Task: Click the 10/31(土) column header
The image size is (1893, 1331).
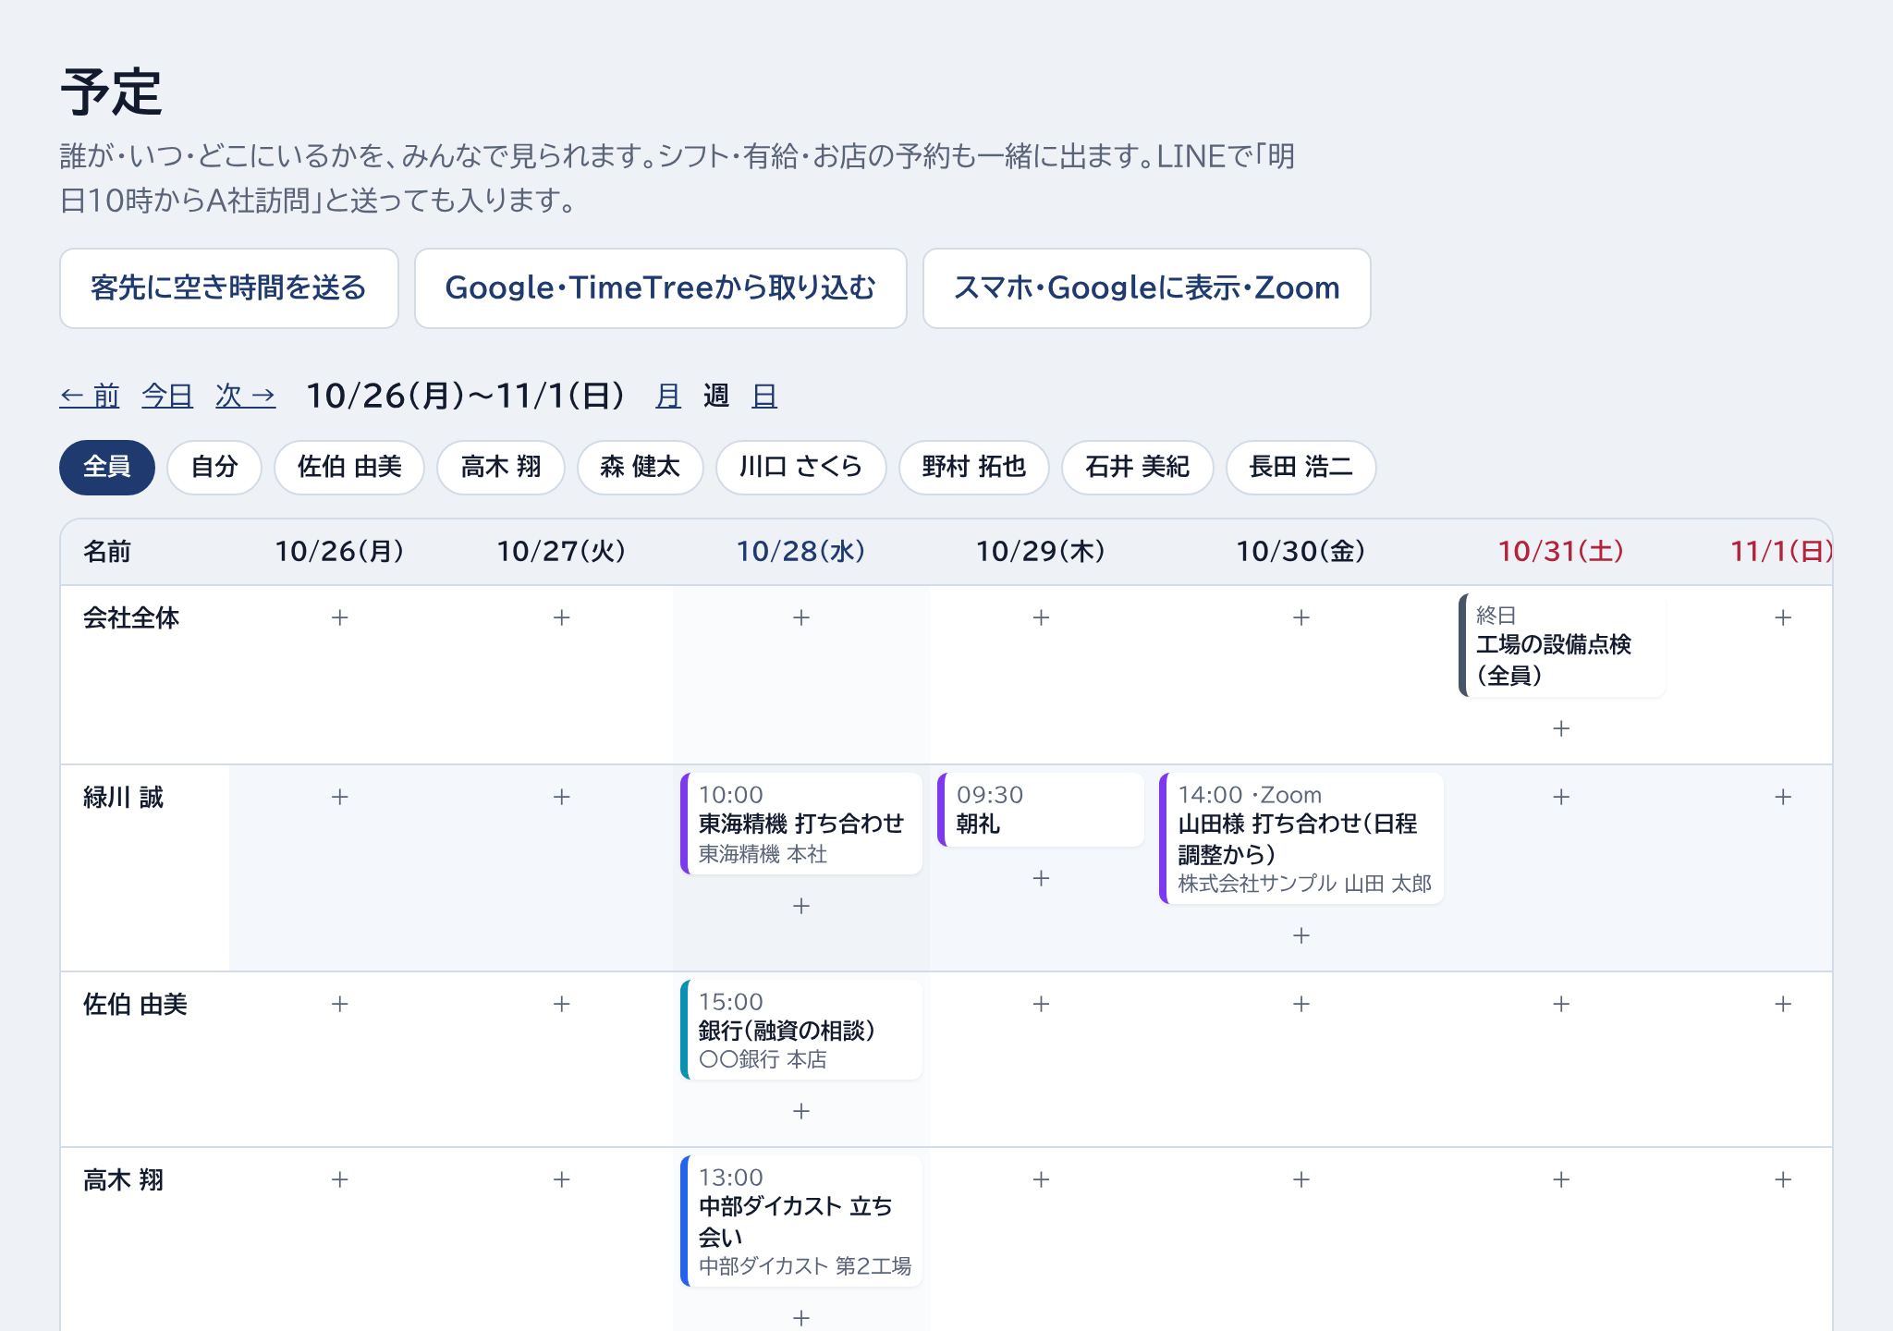Action: (x=1561, y=552)
